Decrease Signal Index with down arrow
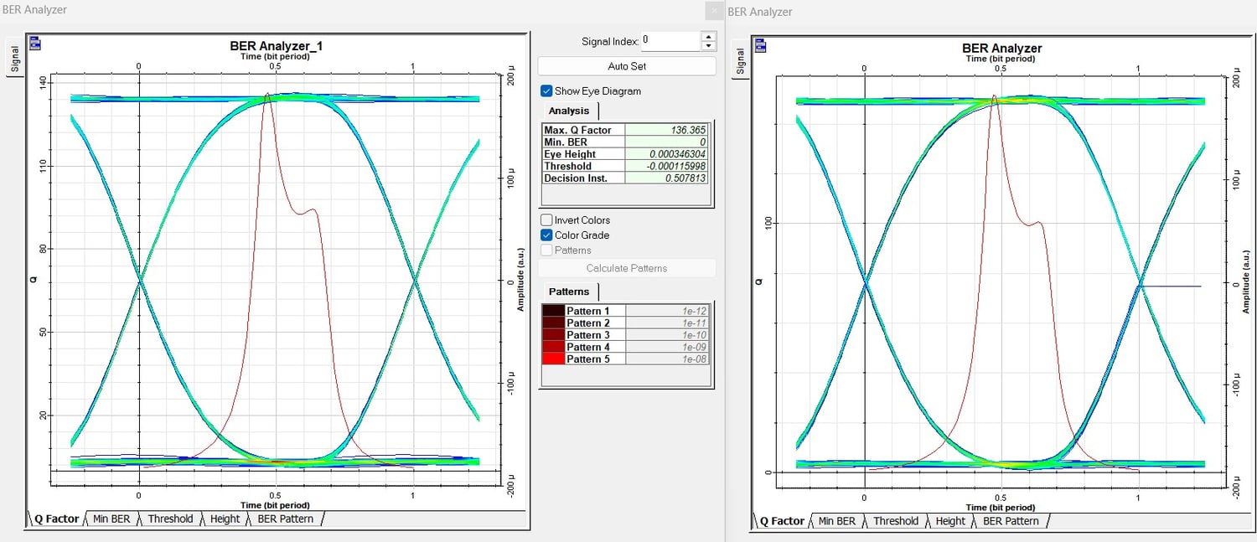1257x542 pixels. [x=709, y=45]
